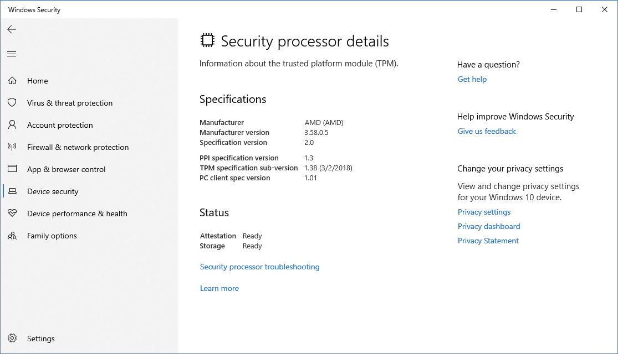The height and width of the screenshot is (354, 618).
Task: Click the Learn more link
Action: (219, 288)
